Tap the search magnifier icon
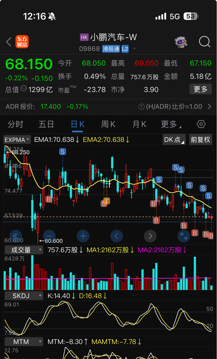Screen dimensions: 217x359 [205, 42]
